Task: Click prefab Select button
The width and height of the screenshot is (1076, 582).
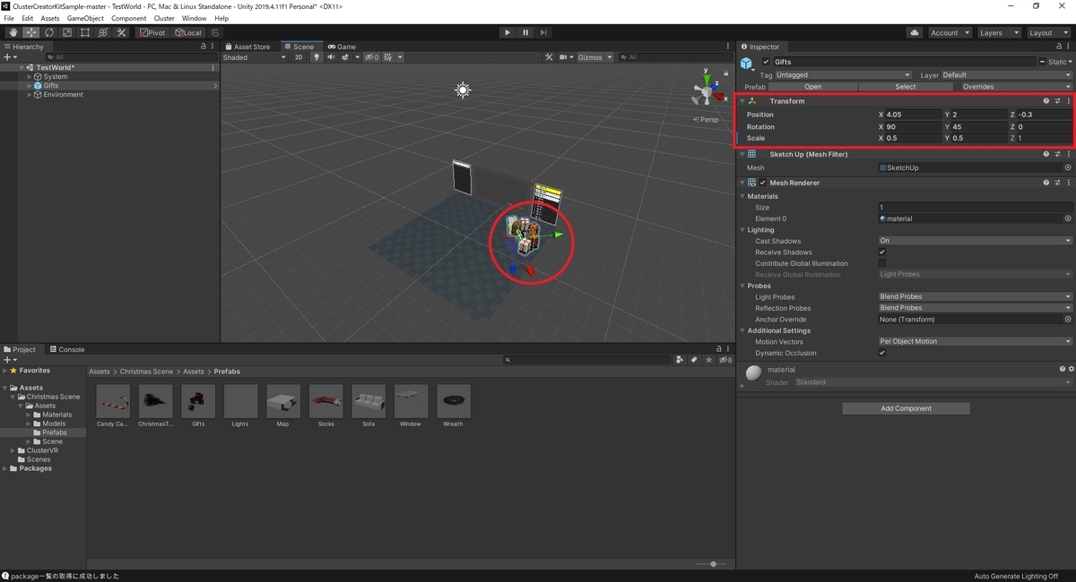Action: (906, 87)
